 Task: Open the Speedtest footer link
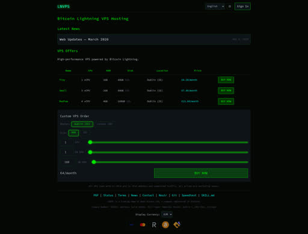click(189, 196)
